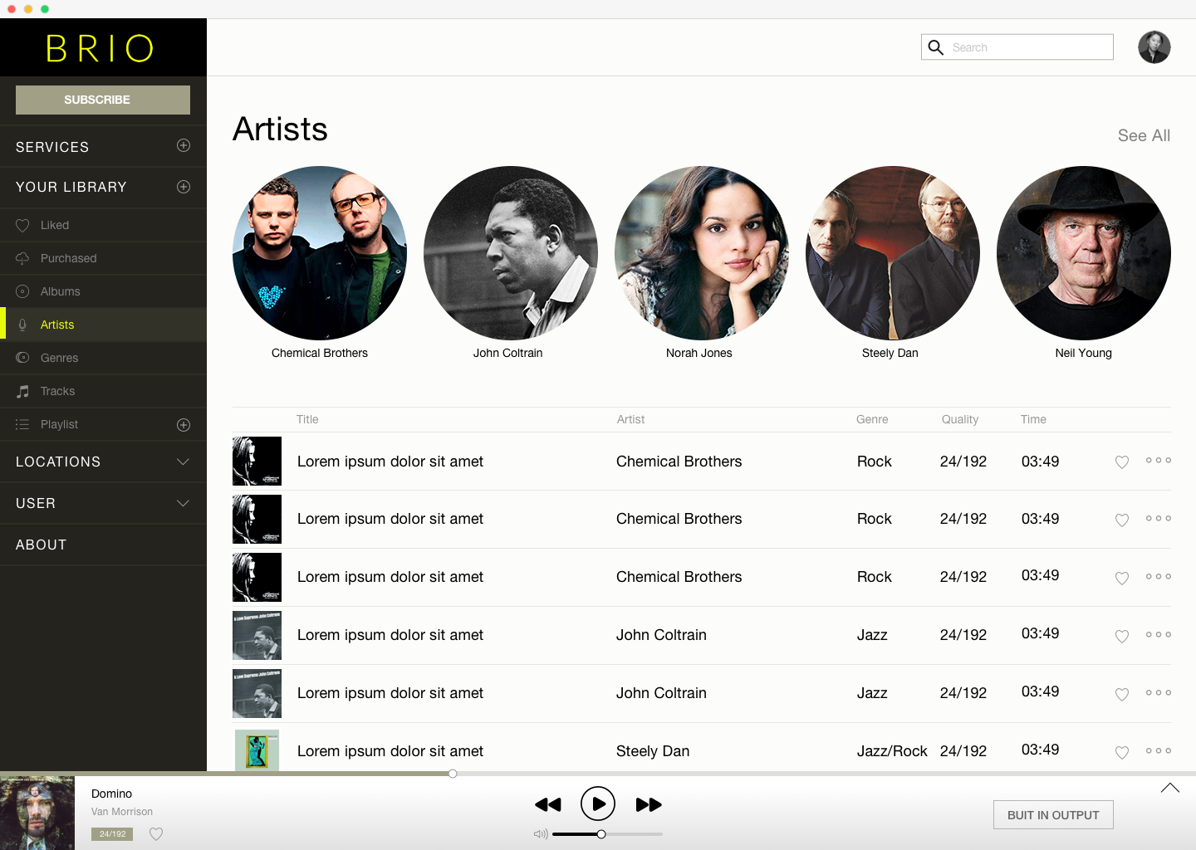Sort tracks by Artist column header

point(630,419)
